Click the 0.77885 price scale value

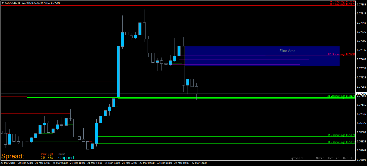point(361,5)
